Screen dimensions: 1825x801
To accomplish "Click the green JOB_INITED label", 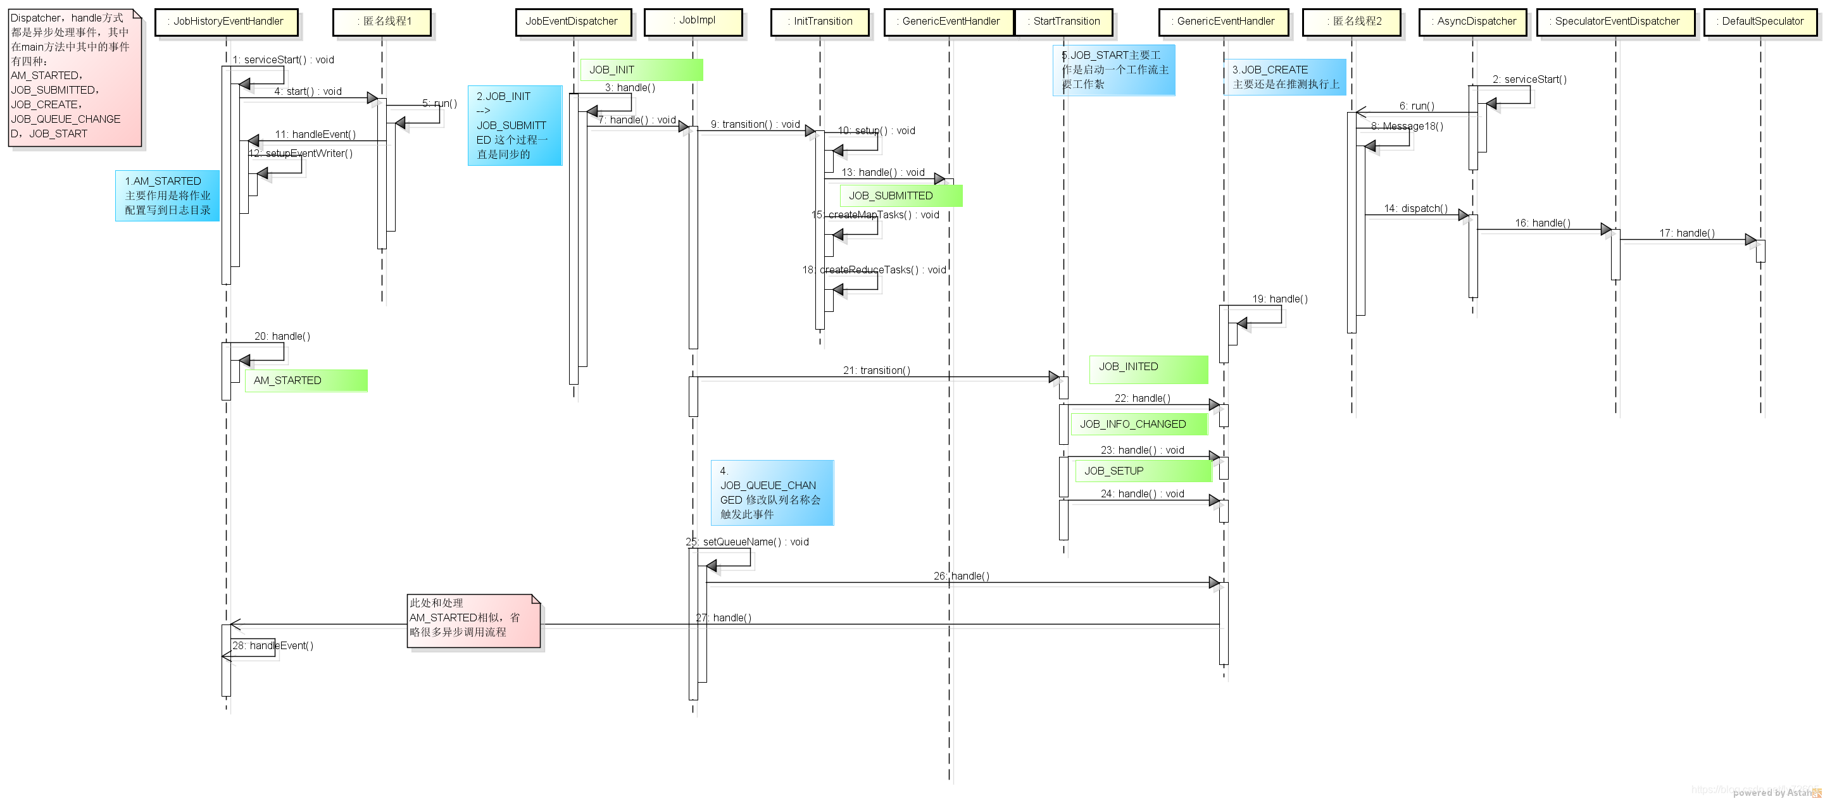I will tap(1148, 369).
